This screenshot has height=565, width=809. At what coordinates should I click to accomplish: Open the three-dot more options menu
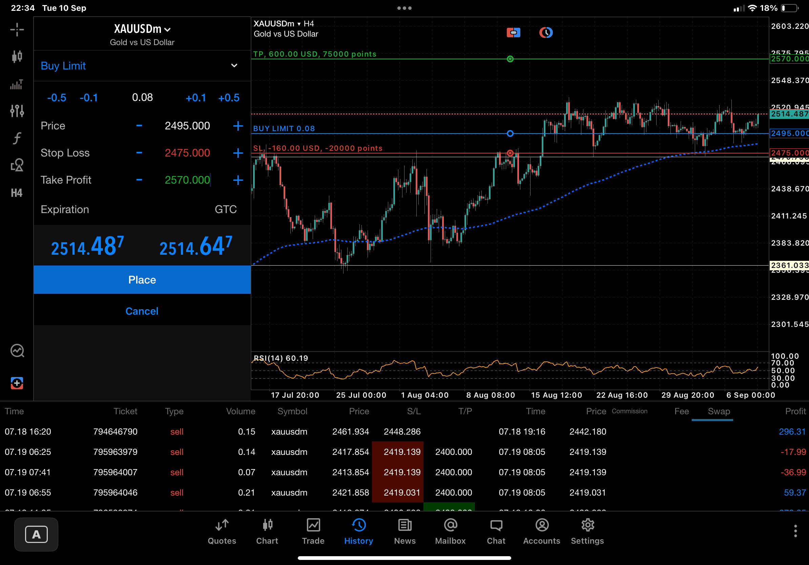click(795, 531)
